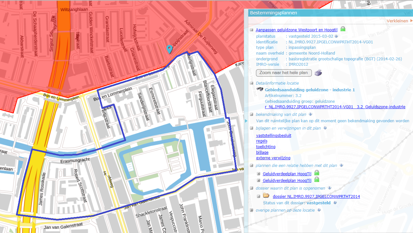Click the printer icon beside Zoom button
This screenshot has width=413, height=233.
(x=318, y=73)
